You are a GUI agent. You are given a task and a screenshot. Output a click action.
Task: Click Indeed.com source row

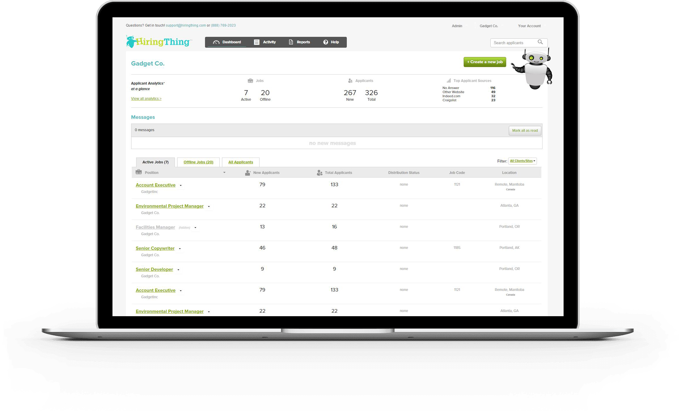click(x=469, y=96)
